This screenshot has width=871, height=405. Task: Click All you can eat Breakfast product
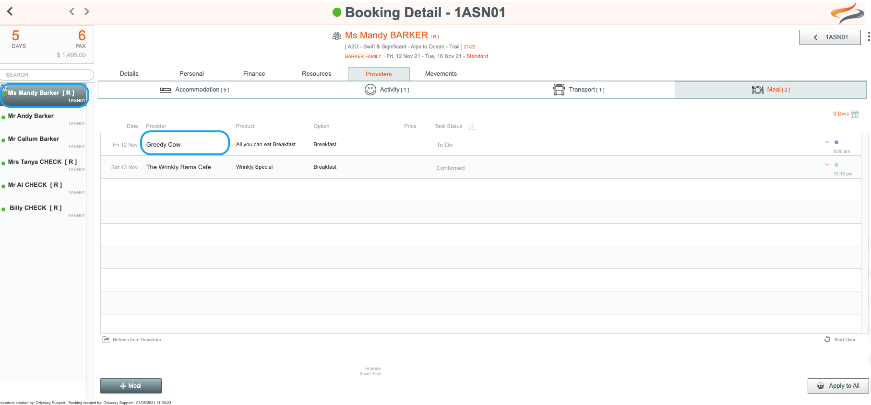point(266,144)
